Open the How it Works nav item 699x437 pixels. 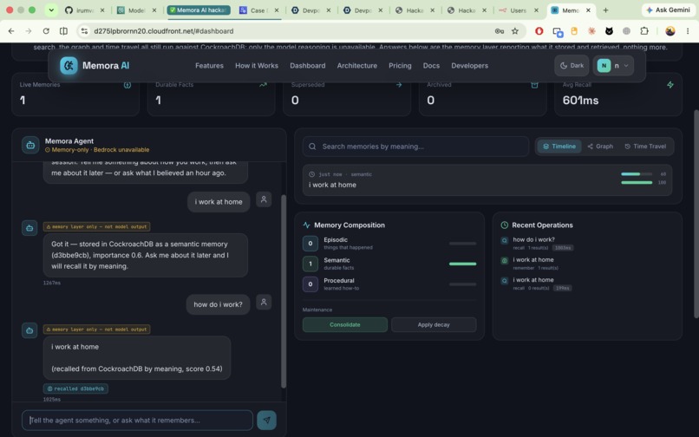[x=257, y=66]
